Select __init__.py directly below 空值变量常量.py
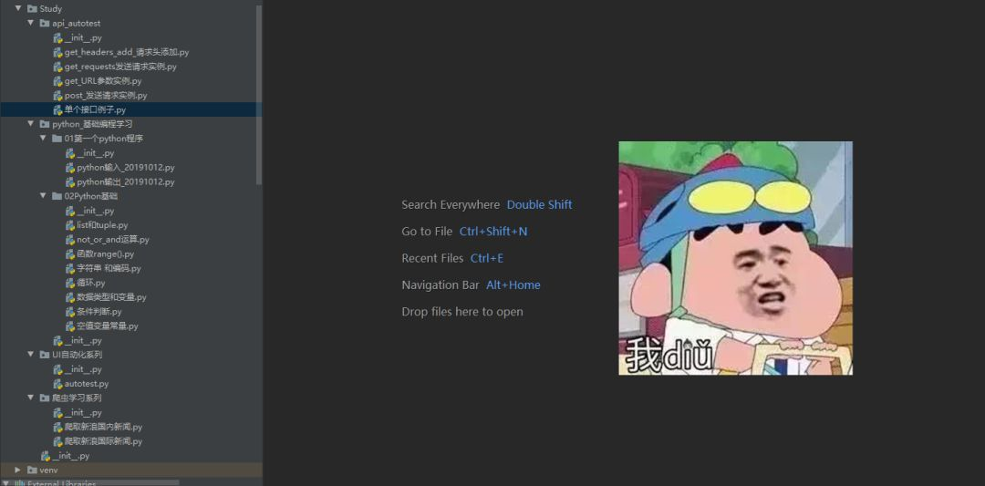The height and width of the screenshot is (486, 985). (x=83, y=340)
